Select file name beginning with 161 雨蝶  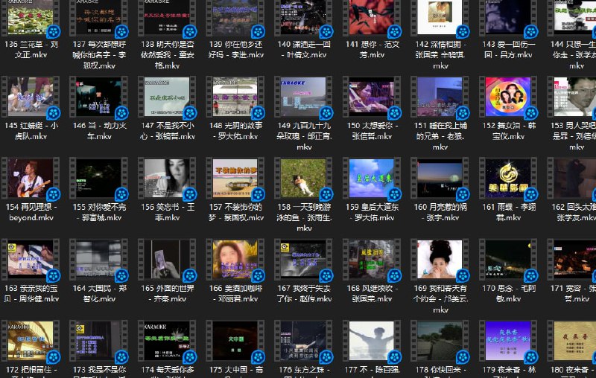click(509, 213)
